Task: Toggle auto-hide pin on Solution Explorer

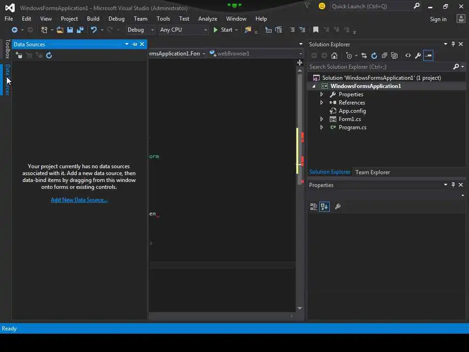Action: [453, 44]
